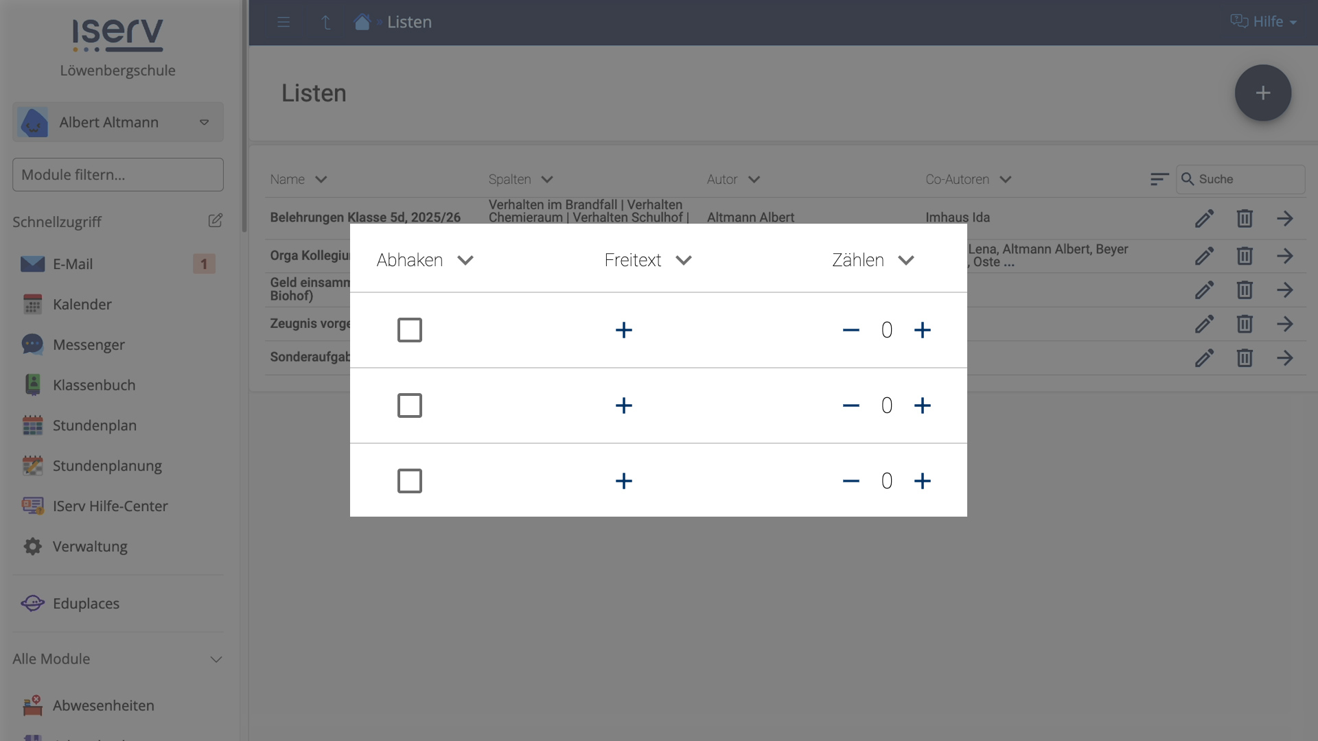Click the trash icon in the Zeugnis row
The image size is (1318, 741).
click(x=1245, y=324)
